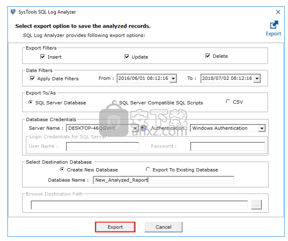Click the 'Export Filters' group label
Image resolution: width=288 pixels, height=241 pixels.
[x=41, y=48]
